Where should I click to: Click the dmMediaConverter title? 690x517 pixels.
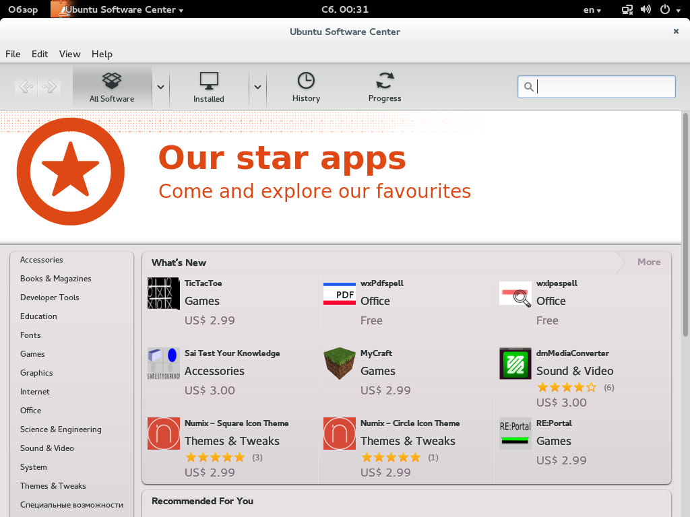[x=573, y=353]
